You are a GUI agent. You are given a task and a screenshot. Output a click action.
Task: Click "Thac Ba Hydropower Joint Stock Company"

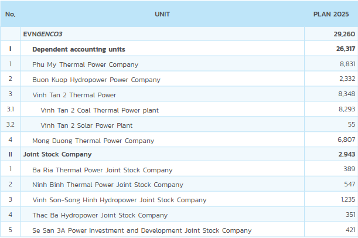tap(100, 215)
